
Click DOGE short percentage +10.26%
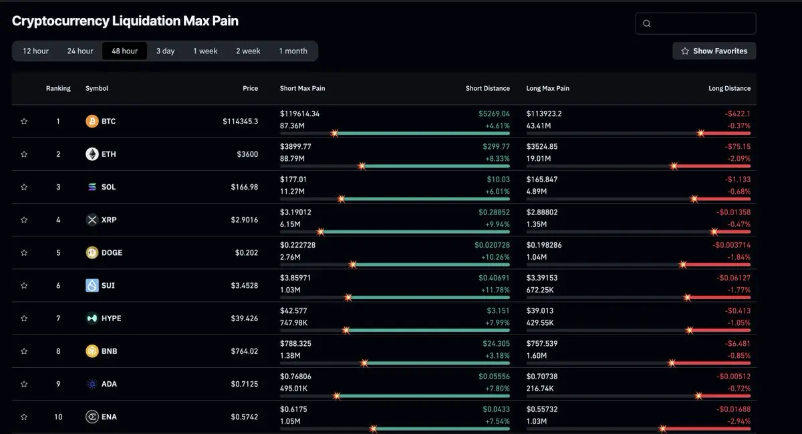(x=494, y=257)
